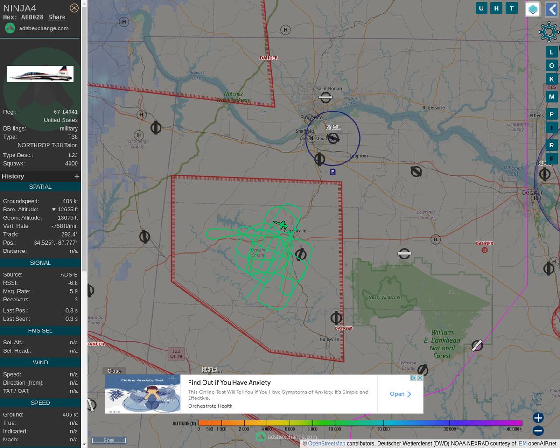
Task: Expand the History section with the plus
Action: [77, 176]
